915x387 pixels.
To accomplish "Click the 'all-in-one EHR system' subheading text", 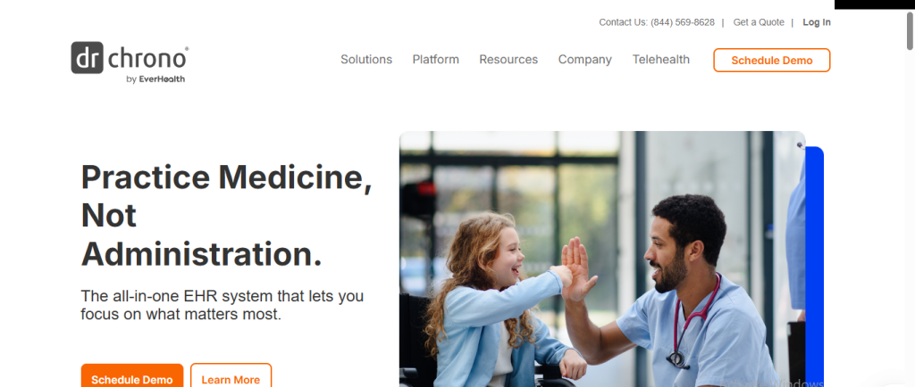I will click(x=222, y=305).
